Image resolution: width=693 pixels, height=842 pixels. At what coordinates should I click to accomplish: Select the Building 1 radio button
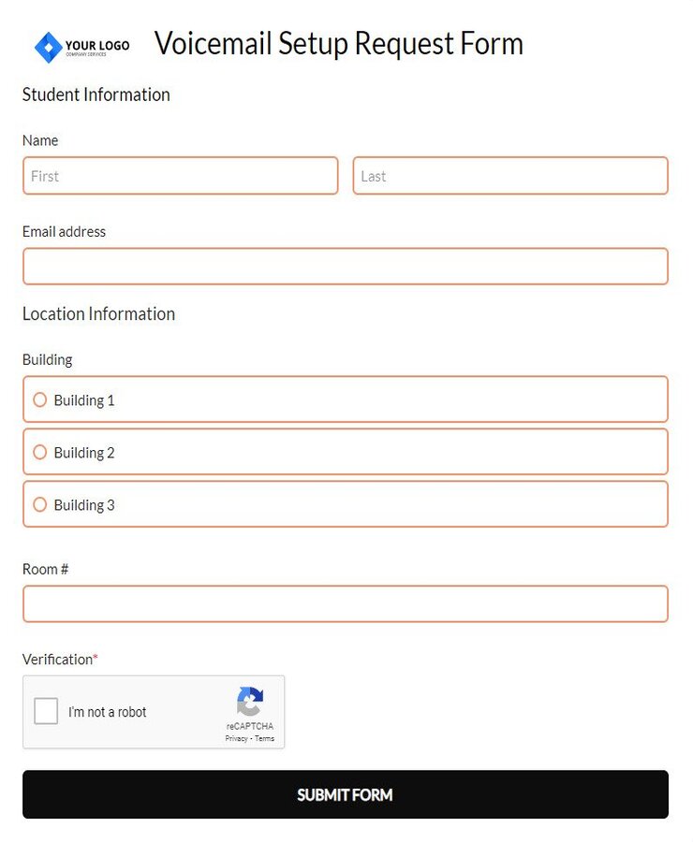[x=39, y=399]
